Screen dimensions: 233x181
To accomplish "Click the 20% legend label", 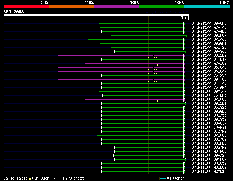I will pos(45,3).
